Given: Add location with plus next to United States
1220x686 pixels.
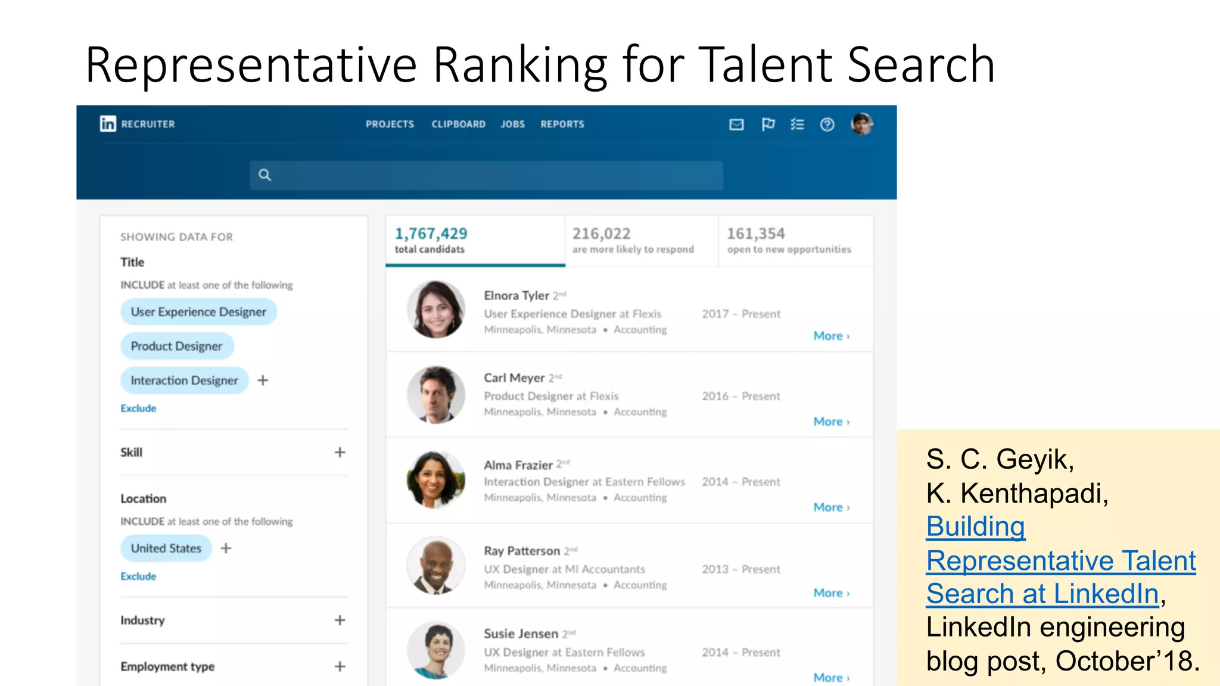Looking at the screenshot, I should click(x=226, y=548).
